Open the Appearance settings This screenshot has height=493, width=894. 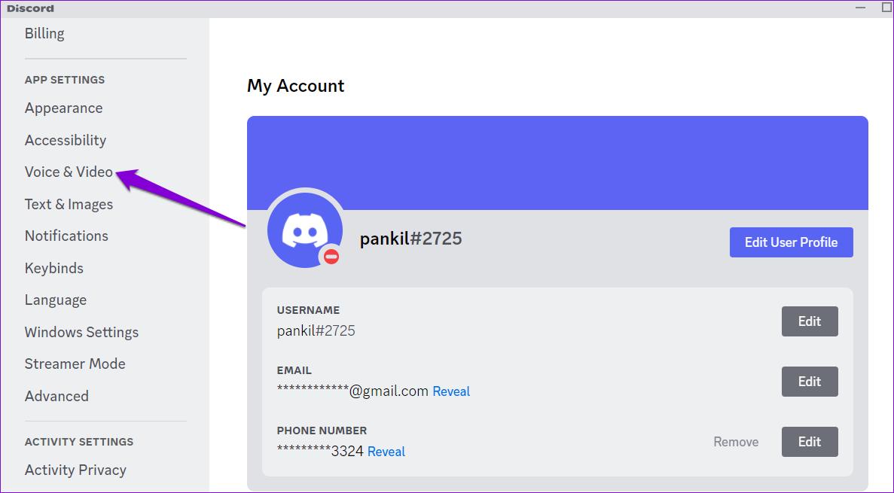coord(63,108)
